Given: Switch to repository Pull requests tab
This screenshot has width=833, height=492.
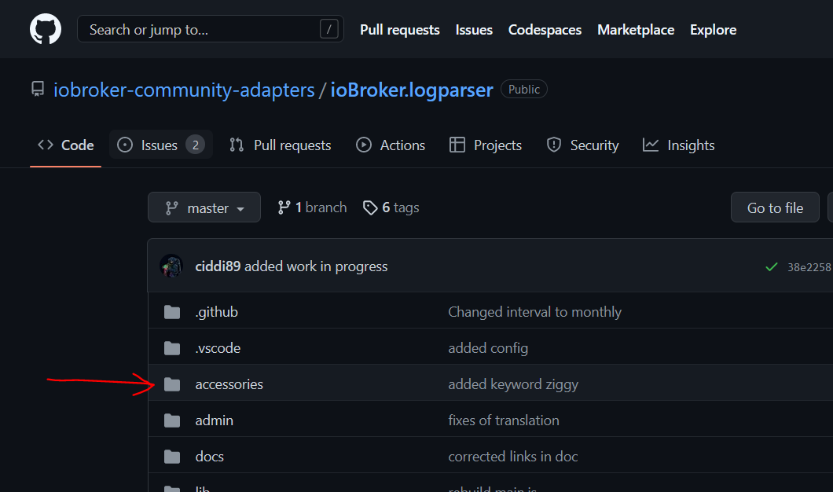Looking at the screenshot, I should tap(280, 145).
